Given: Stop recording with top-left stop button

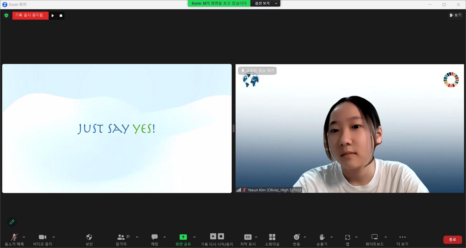Looking at the screenshot, I should [x=61, y=16].
